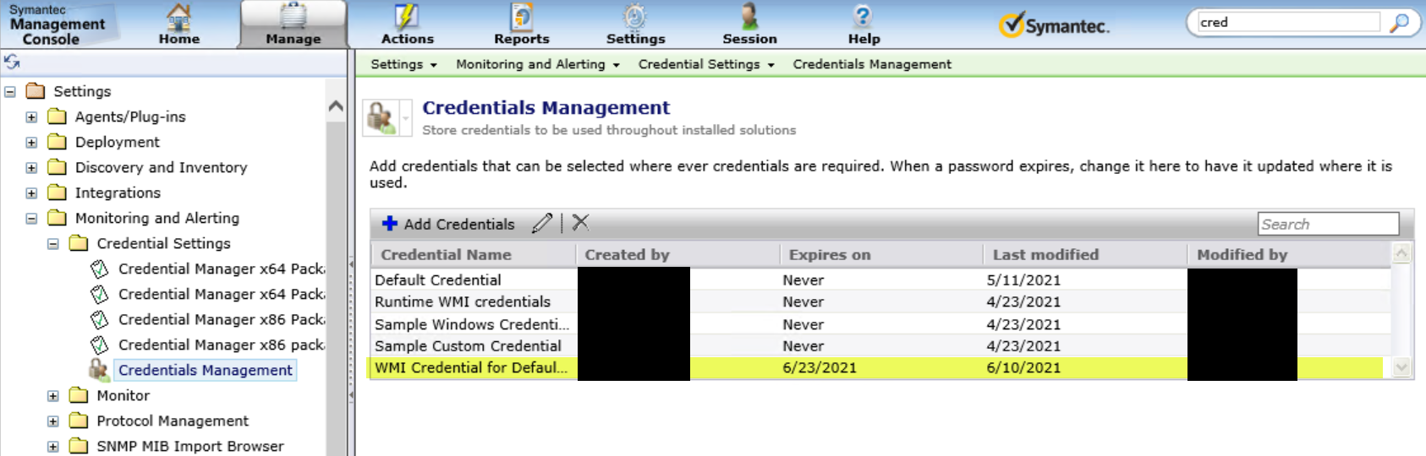Open the Help menu icon
The image size is (1426, 456).
click(864, 24)
